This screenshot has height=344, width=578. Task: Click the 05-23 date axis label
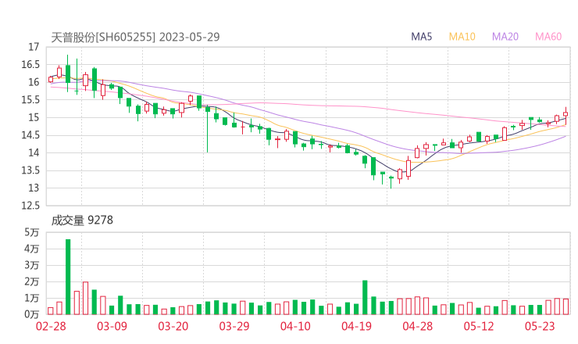coord(540,326)
